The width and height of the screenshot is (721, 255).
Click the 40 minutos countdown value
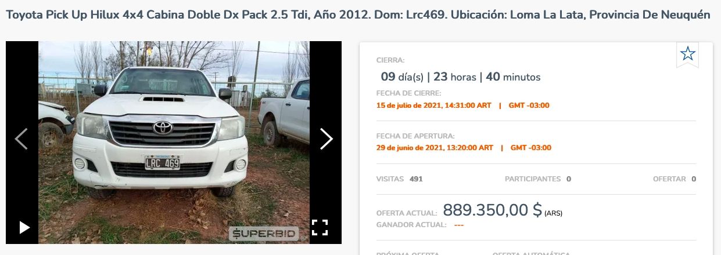pyautogui.click(x=513, y=76)
